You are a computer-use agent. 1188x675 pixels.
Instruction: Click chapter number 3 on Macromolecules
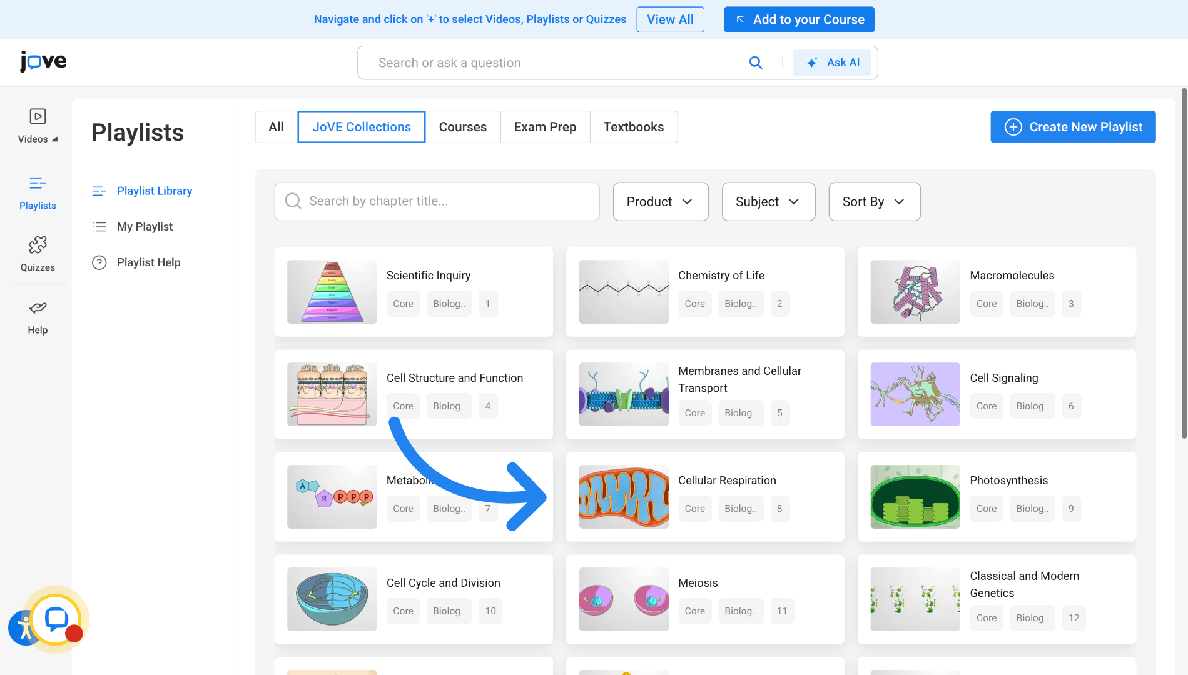(x=1071, y=304)
